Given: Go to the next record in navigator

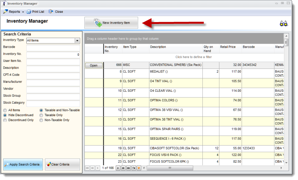Looking at the screenshot, I should coord(118,168).
